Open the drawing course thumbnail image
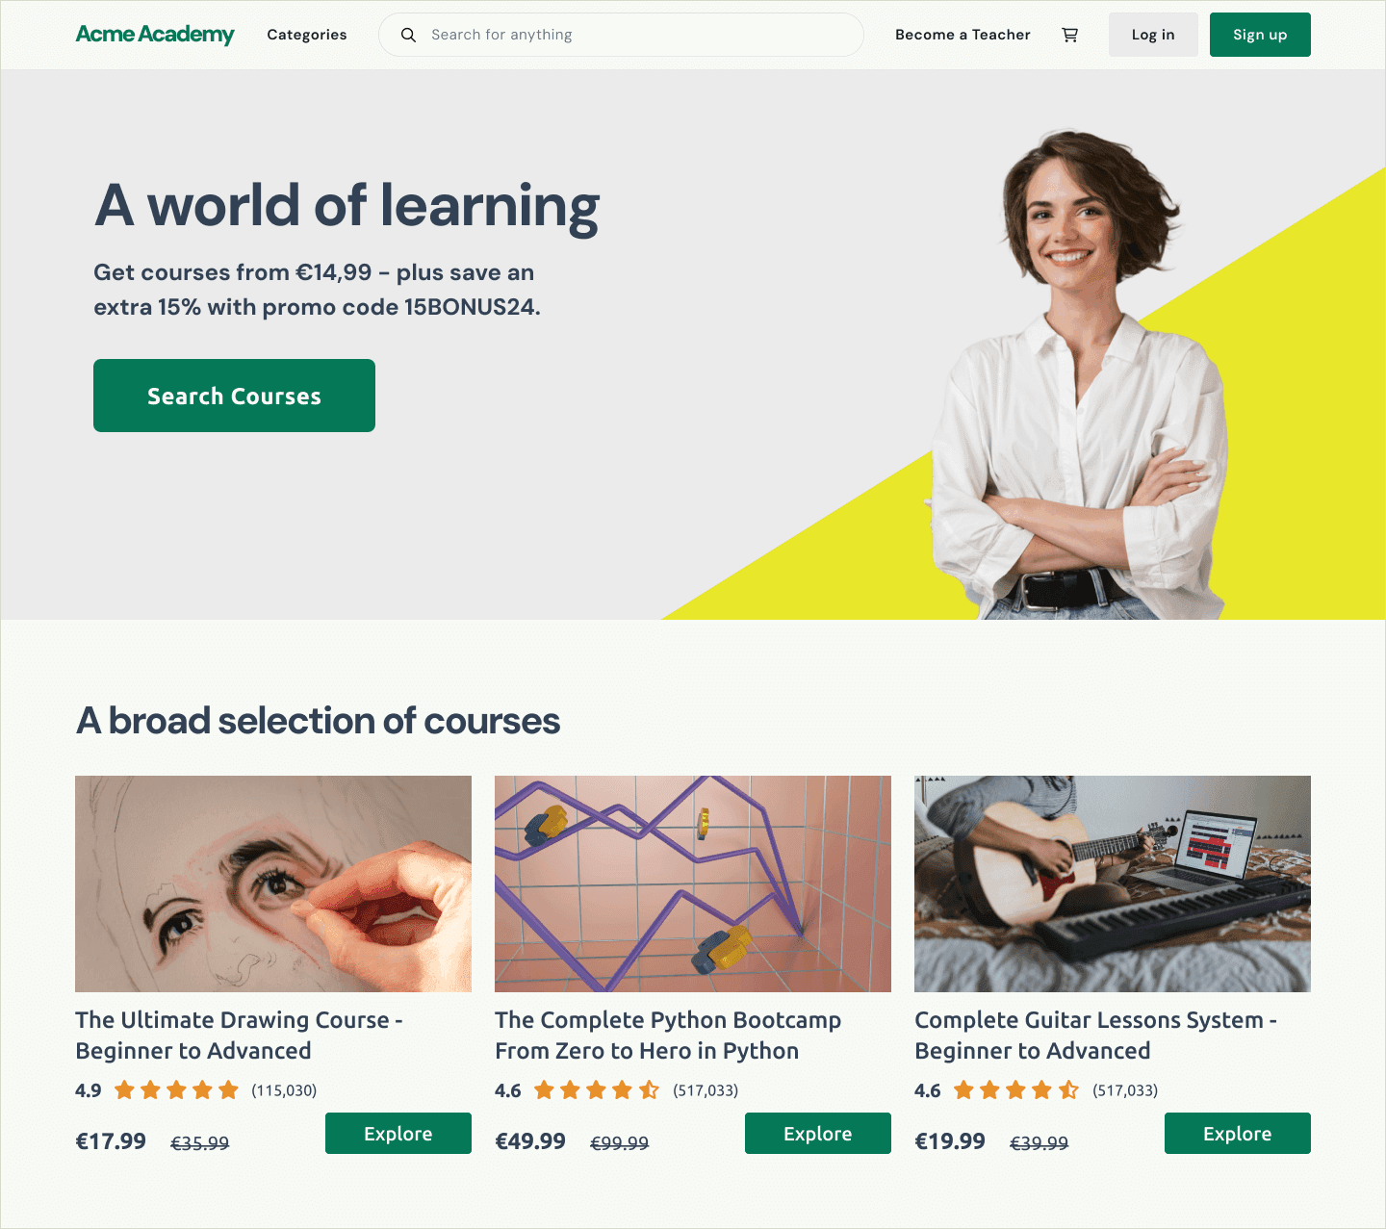Viewport: 1386px width, 1229px height. point(273,883)
